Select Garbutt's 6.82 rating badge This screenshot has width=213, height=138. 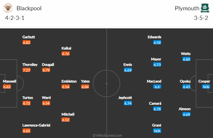click(x=26, y=43)
